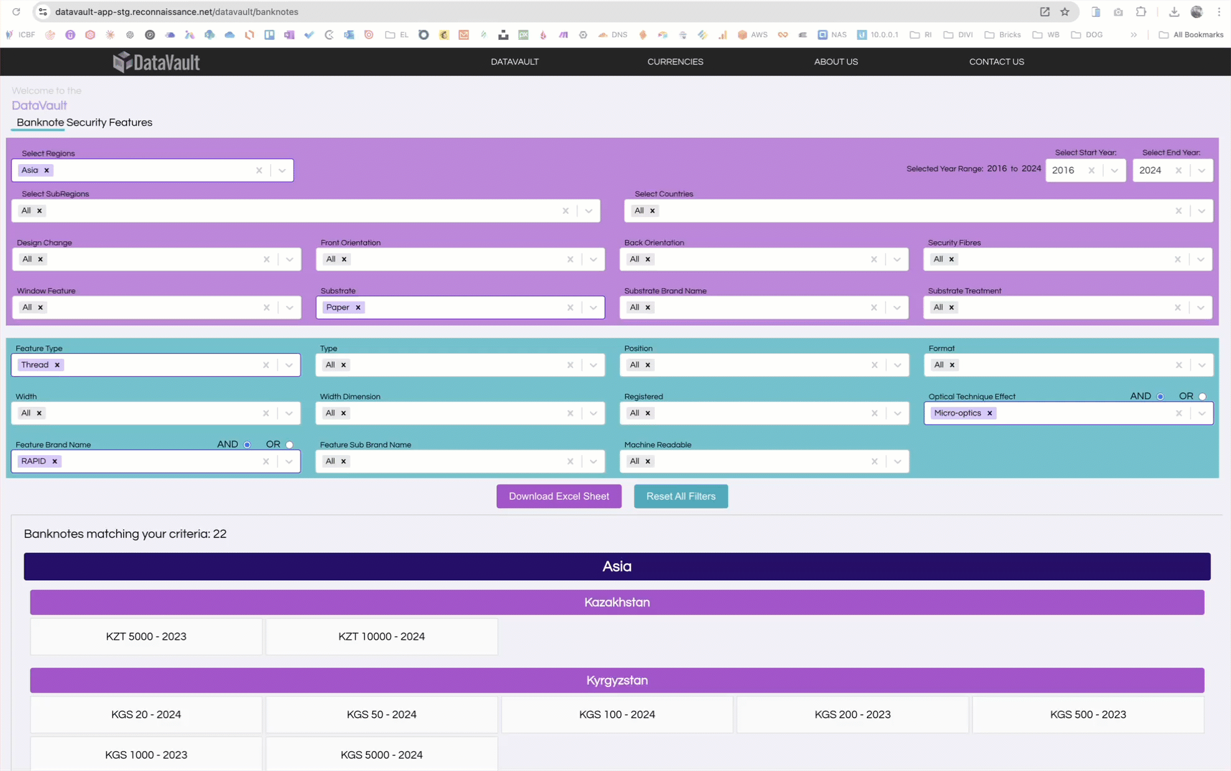This screenshot has width=1231, height=771.
Task: Expand the Window Feature dropdown
Action: point(289,307)
